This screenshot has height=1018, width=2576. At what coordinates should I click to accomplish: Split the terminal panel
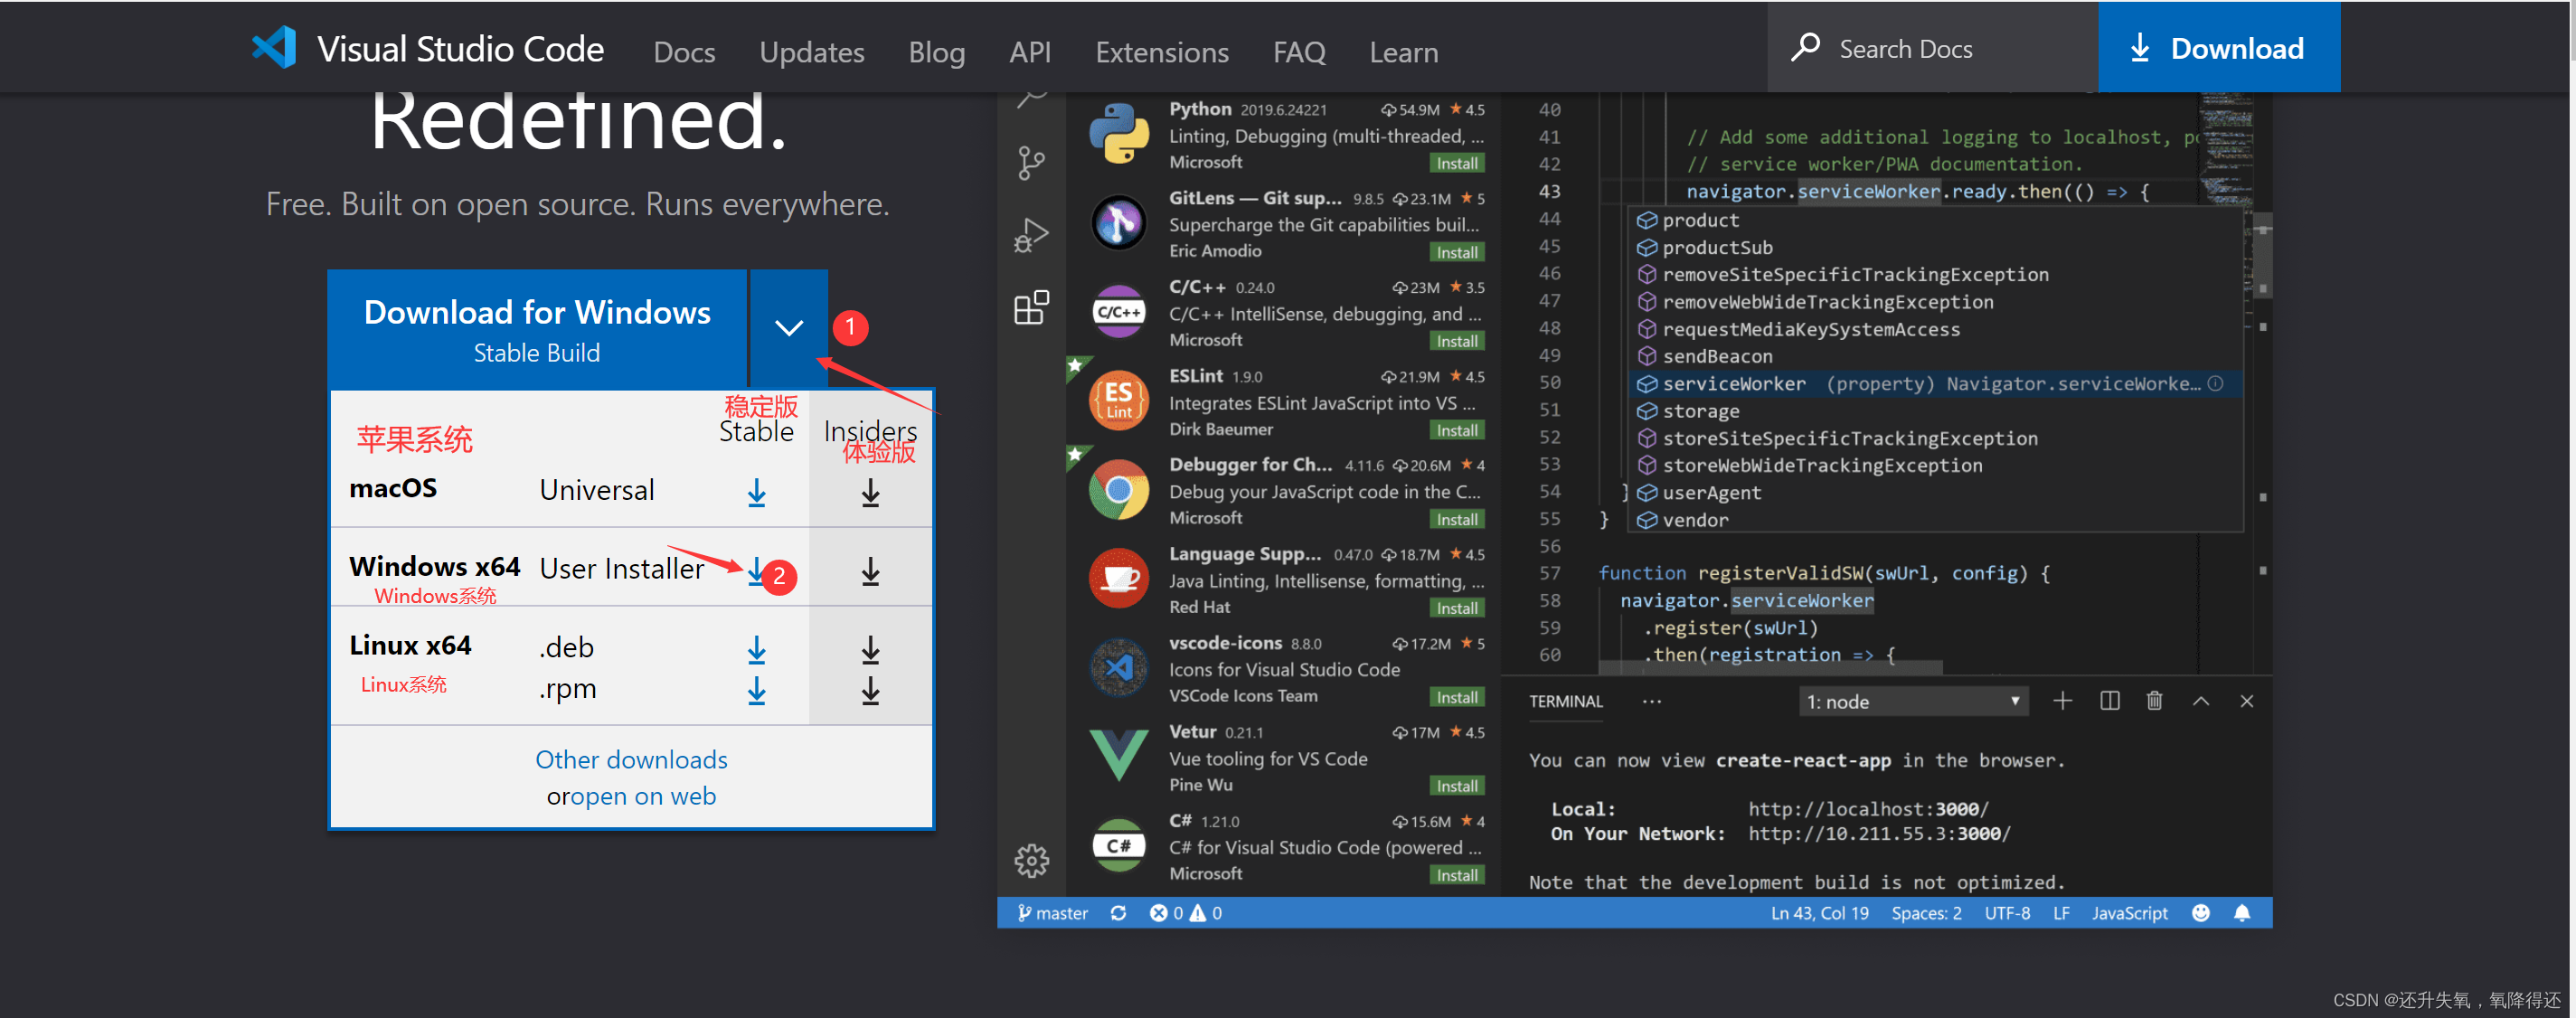click(x=2110, y=701)
